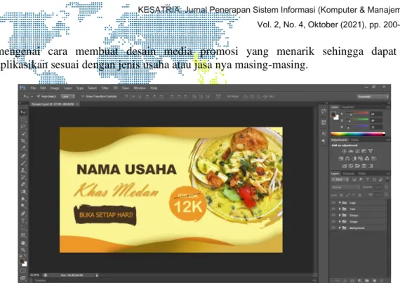Switch to the Styles tab
Screen dimensions: 400x283
pyautogui.click(x=355, y=140)
